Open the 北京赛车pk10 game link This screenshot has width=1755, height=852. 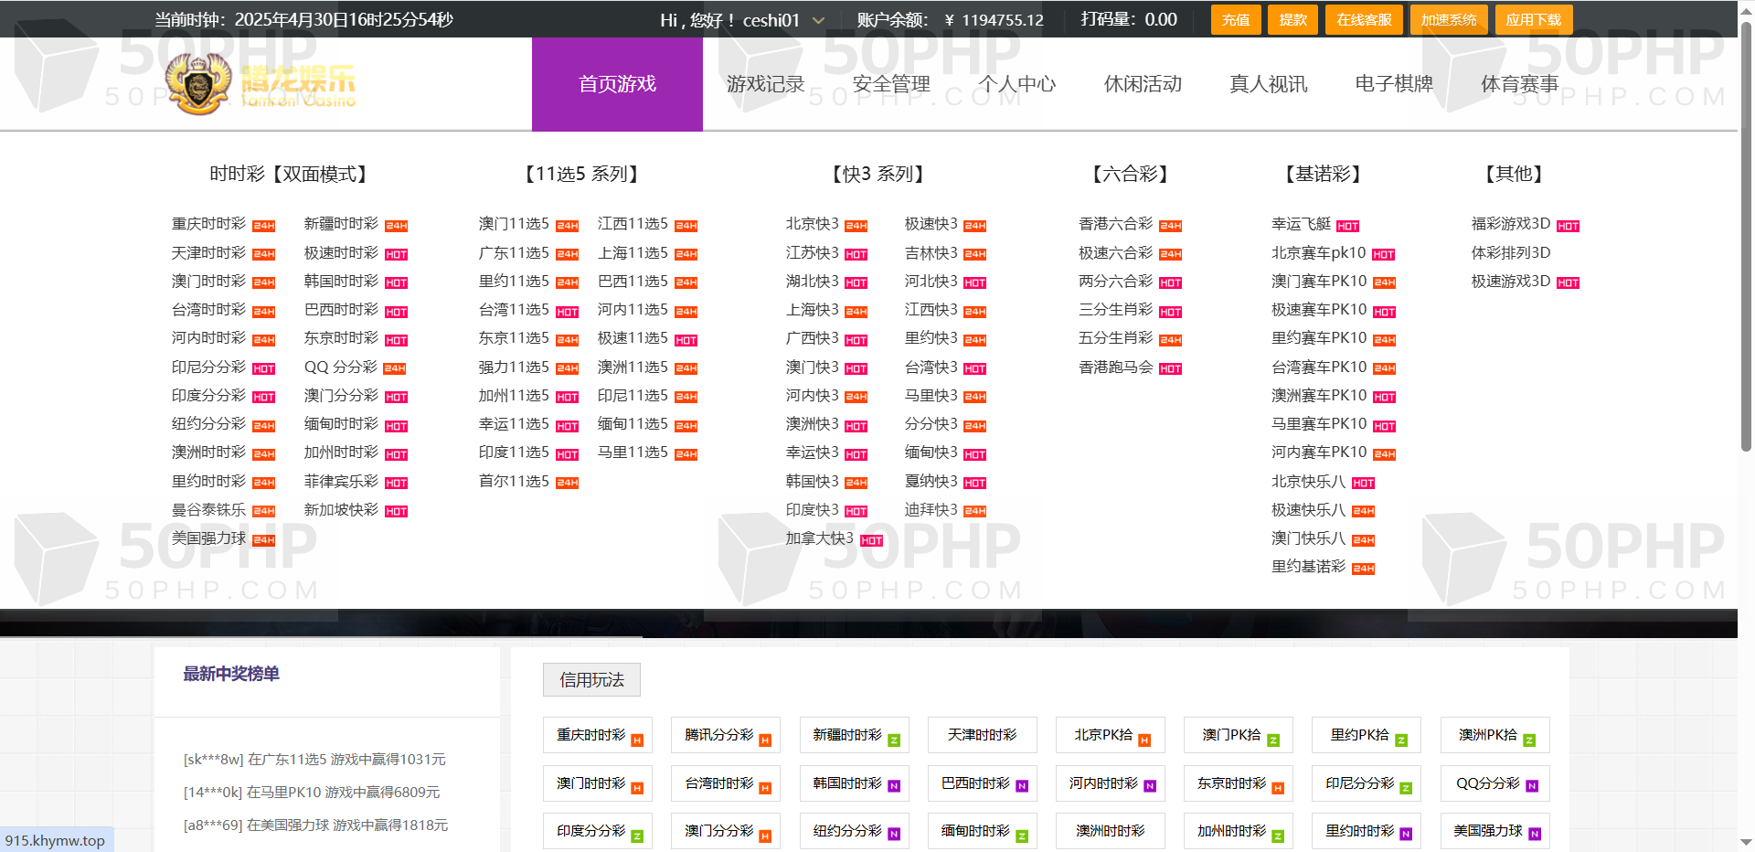[x=1318, y=253]
